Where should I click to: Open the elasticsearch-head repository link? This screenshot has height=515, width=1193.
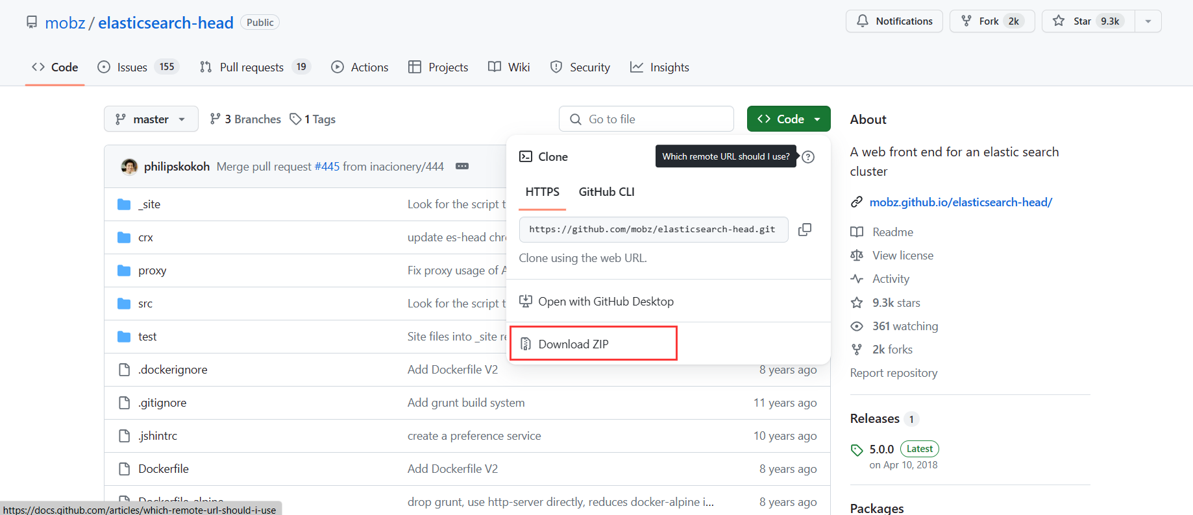[x=166, y=23]
